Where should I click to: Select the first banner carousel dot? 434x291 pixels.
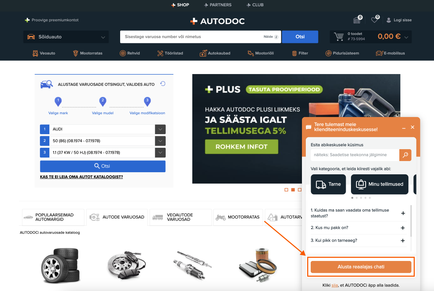coord(286,190)
